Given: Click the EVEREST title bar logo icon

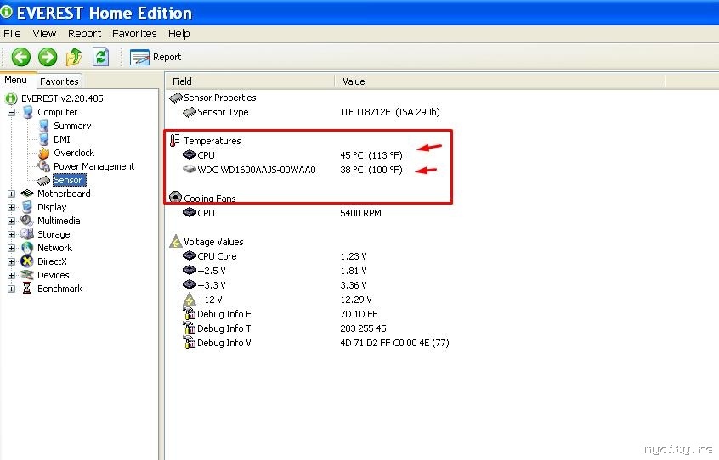Looking at the screenshot, I should [x=6, y=12].
